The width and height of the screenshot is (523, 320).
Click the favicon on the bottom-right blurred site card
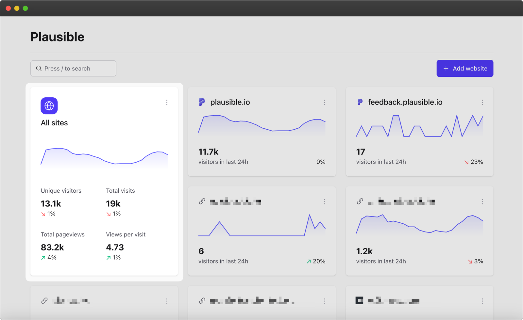click(360, 301)
